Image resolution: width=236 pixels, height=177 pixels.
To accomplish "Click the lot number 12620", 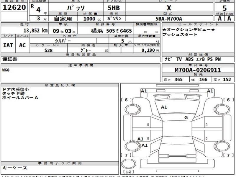I will 14,7.
